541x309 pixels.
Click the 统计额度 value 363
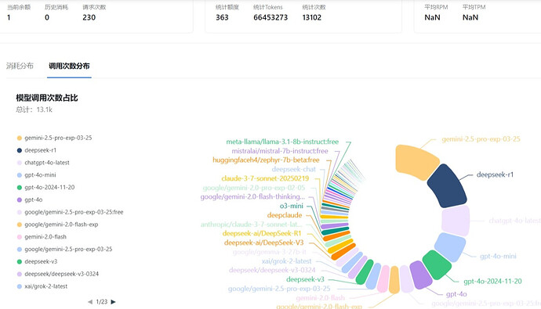pyautogui.click(x=222, y=17)
